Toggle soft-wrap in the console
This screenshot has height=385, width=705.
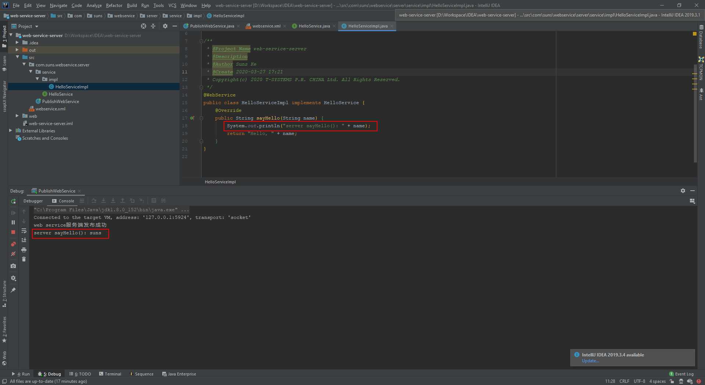(24, 231)
